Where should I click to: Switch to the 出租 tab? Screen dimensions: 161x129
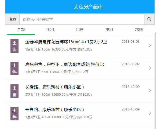50,30
